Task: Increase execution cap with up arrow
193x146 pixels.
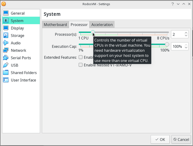Action: [186, 45]
